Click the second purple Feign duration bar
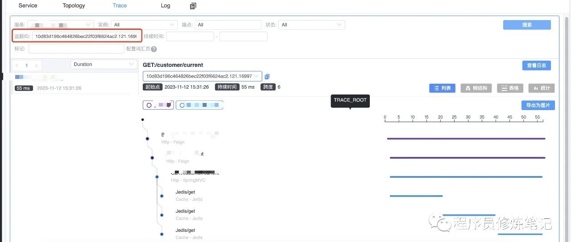 (x=468, y=158)
